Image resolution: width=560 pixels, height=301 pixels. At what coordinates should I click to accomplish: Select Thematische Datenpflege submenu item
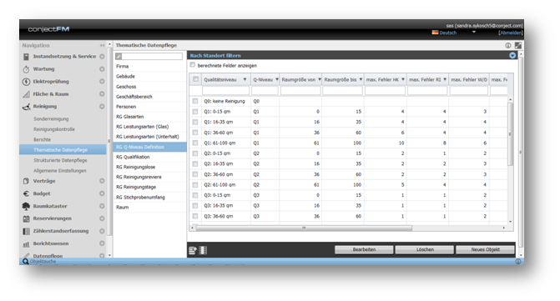click(63, 150)
